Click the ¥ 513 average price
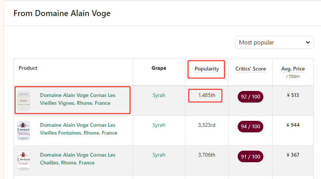Viewport: 321px width, 179px height. click(293, 95)
